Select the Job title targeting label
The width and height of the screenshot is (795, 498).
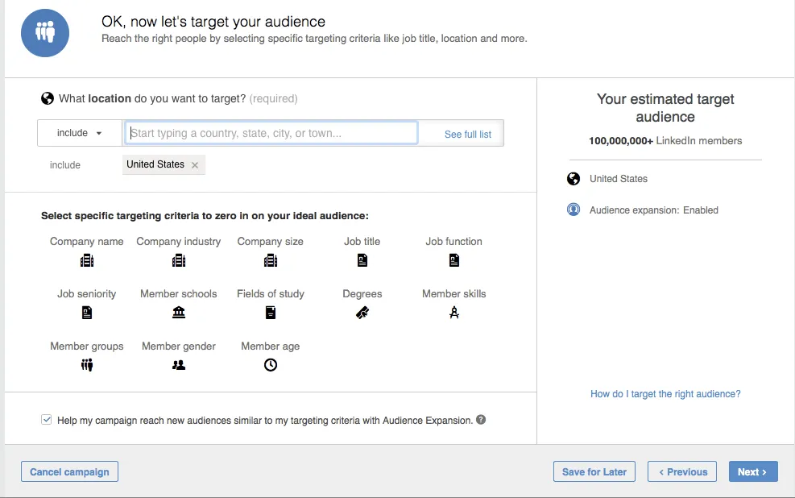(362, 242)
